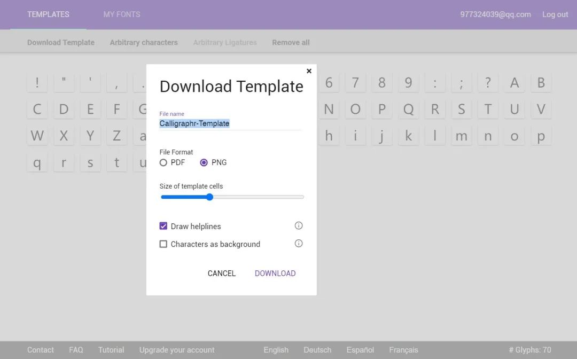Close the Download Template dialog

(309, 71)
